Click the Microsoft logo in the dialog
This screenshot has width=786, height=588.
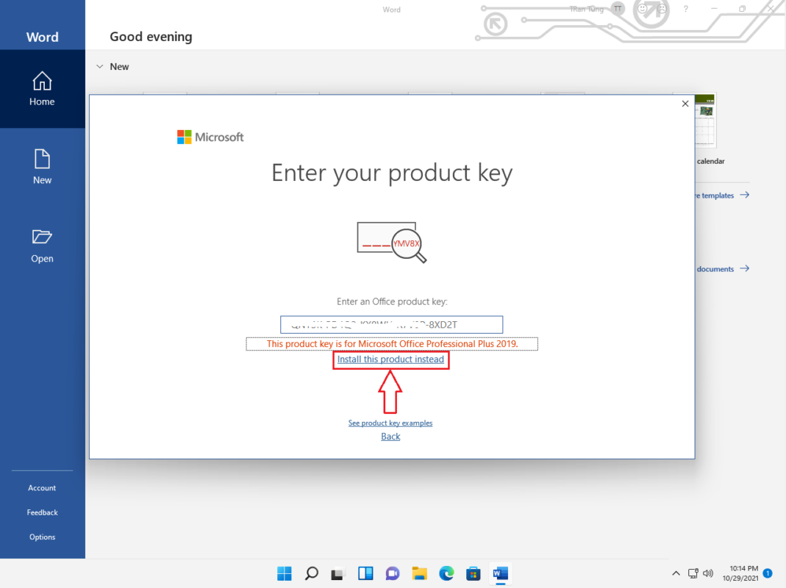210,137
